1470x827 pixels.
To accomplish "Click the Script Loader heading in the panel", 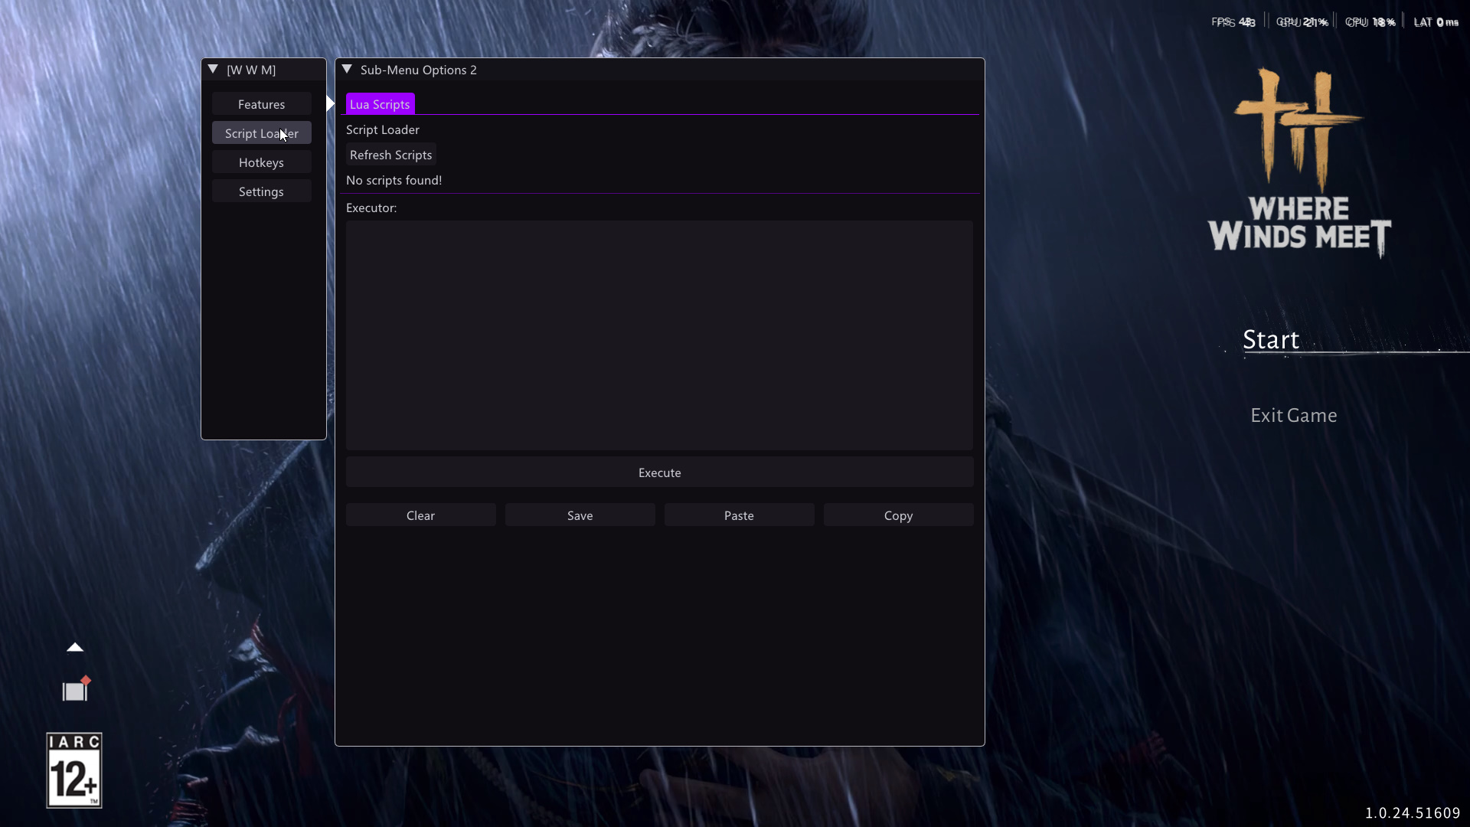I will coord(383,129).
